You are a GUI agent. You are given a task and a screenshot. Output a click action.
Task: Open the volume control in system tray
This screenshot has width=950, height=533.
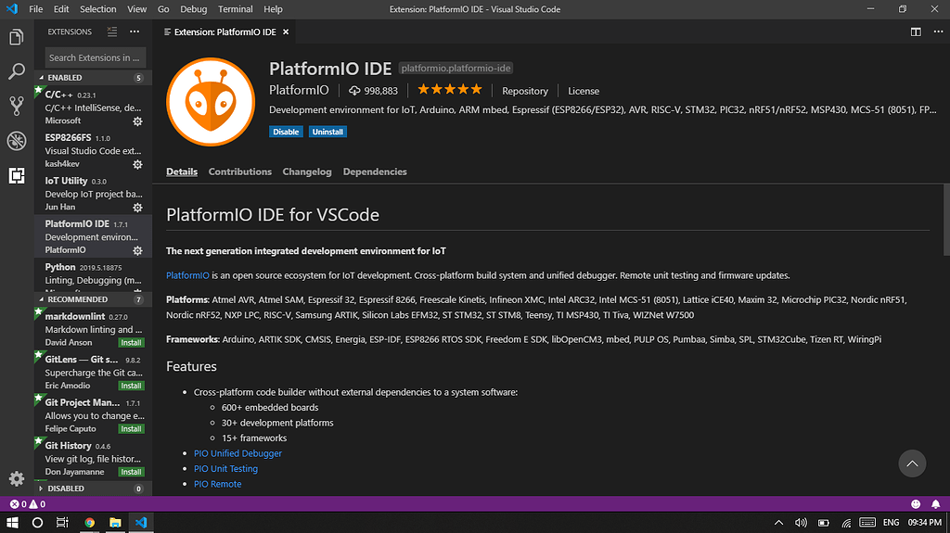pos(801,522)
